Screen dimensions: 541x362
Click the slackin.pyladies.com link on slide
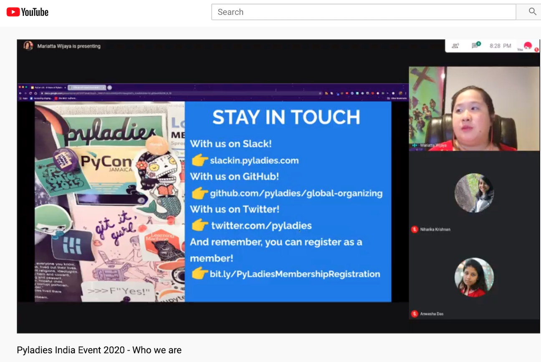[254, 161]
